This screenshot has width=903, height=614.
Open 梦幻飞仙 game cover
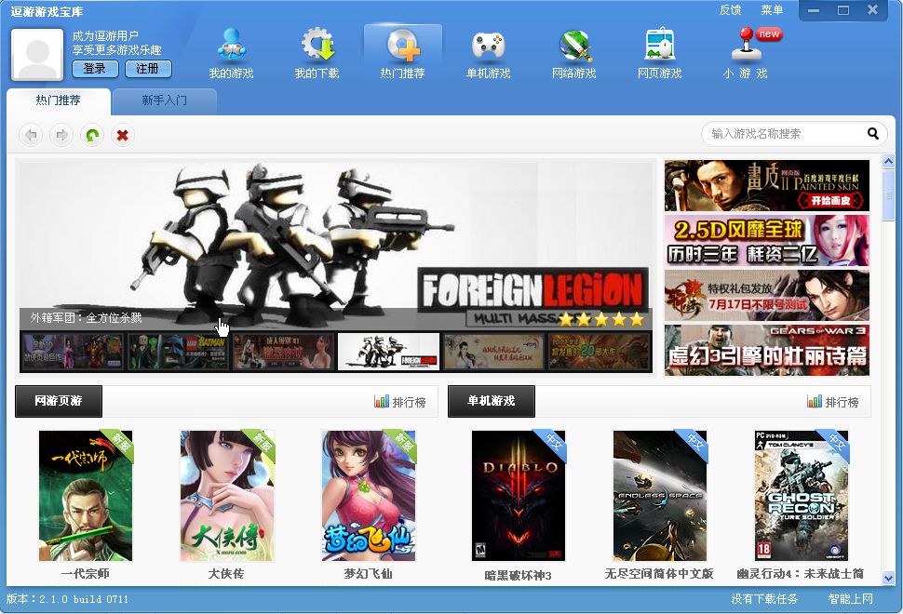click(x=369, y=496)
